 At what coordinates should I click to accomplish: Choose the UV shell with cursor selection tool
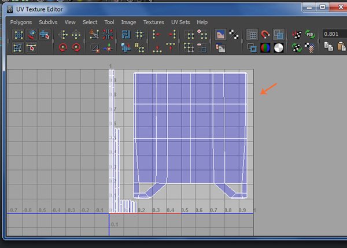(45, 35)
